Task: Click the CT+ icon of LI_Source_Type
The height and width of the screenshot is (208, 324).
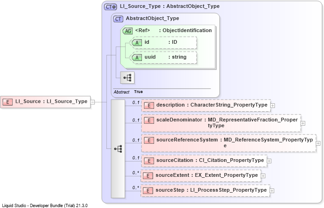Action: point(110,7)
